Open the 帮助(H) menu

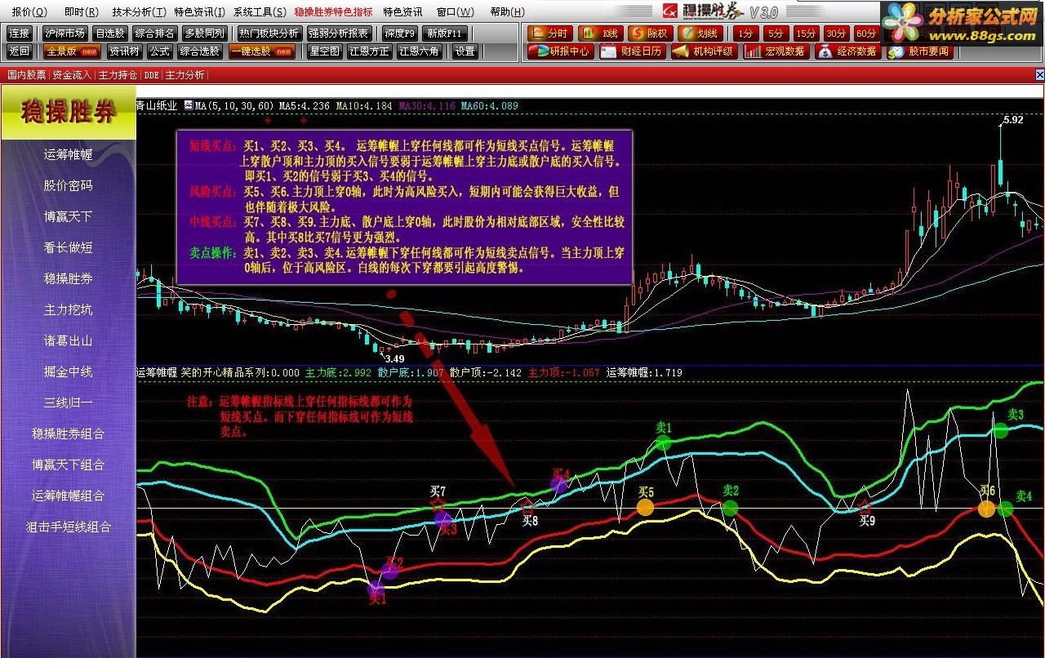click(x=509, y=11)
